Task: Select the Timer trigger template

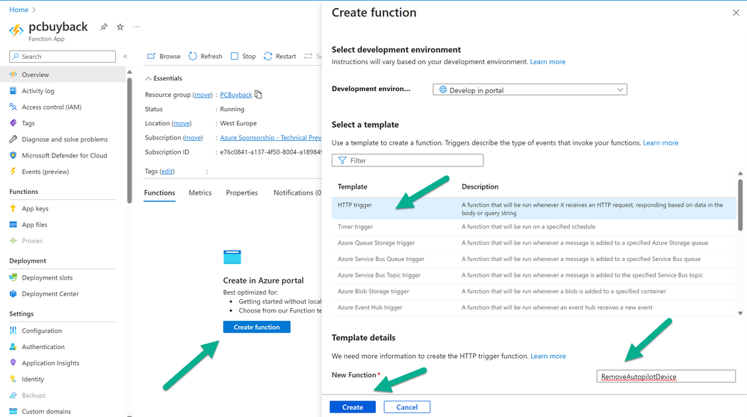Action: 534,227
